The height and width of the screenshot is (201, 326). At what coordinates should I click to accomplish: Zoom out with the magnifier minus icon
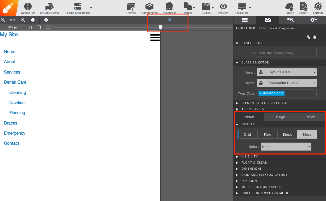pos(3,20)
